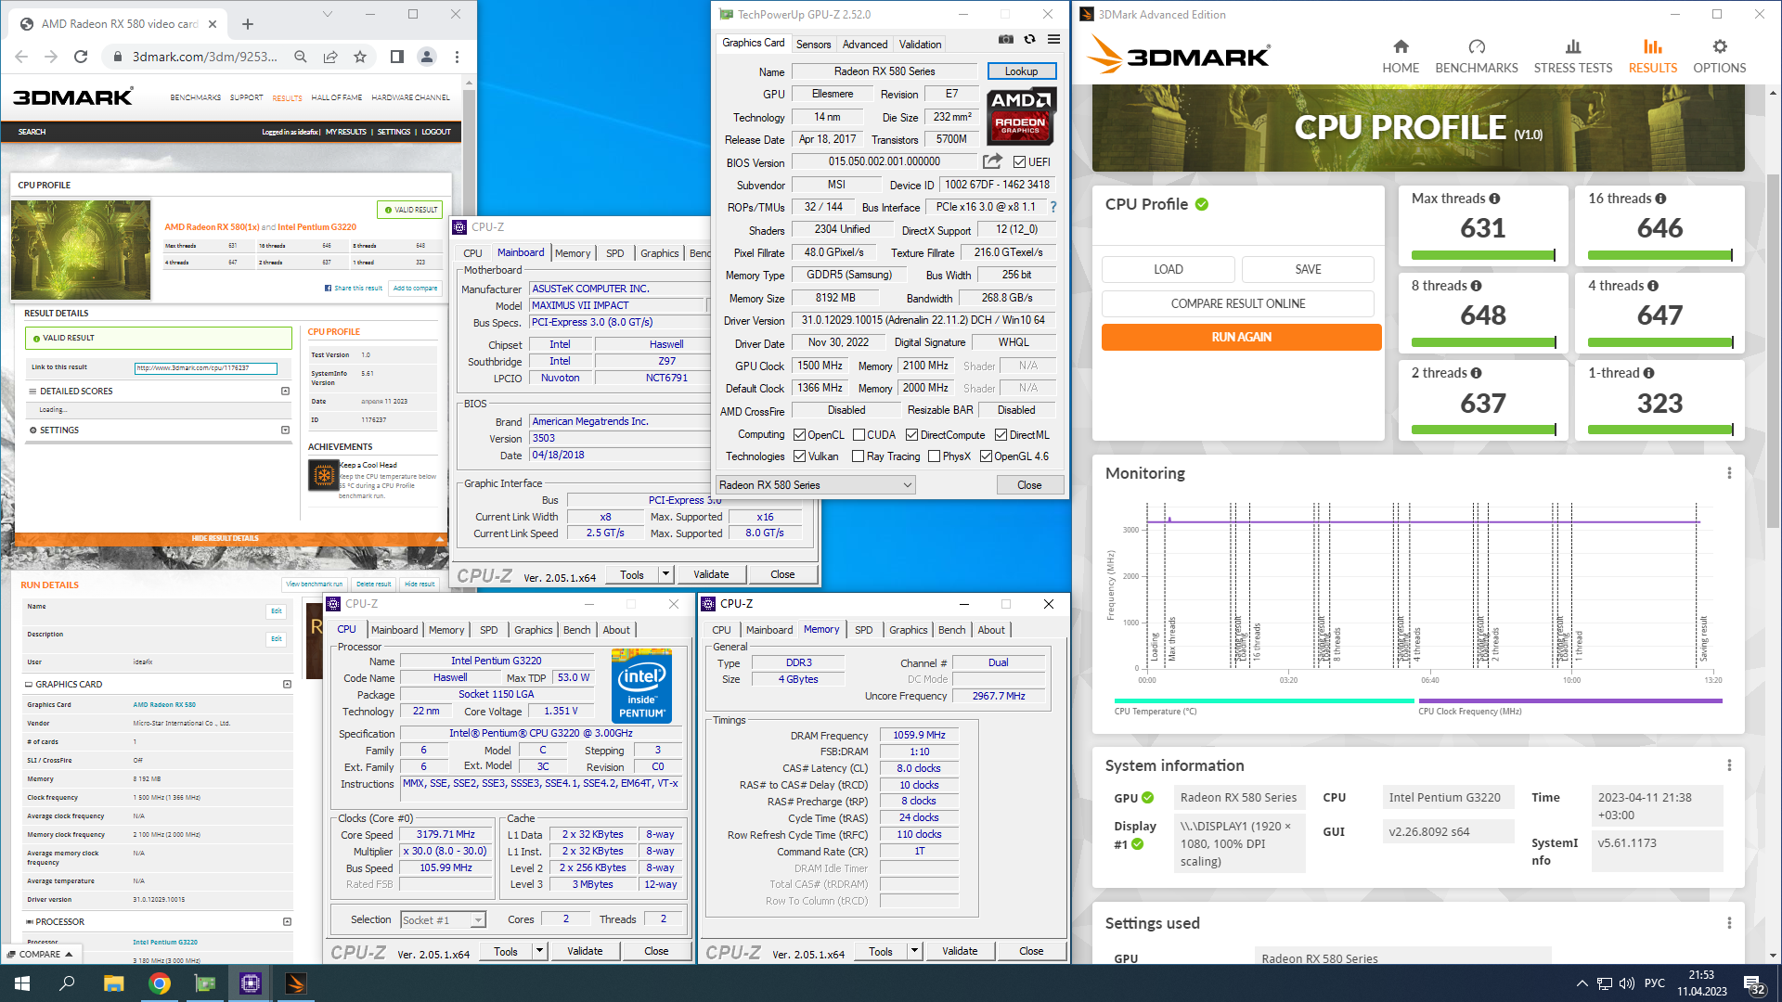Expand DETAILED SCORES section on webpage
Viewport: 1782px width, 1002px height.
(x=285, y=392)
